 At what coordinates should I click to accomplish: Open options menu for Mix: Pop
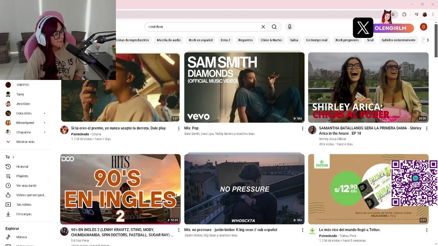[x=302, y=128]
